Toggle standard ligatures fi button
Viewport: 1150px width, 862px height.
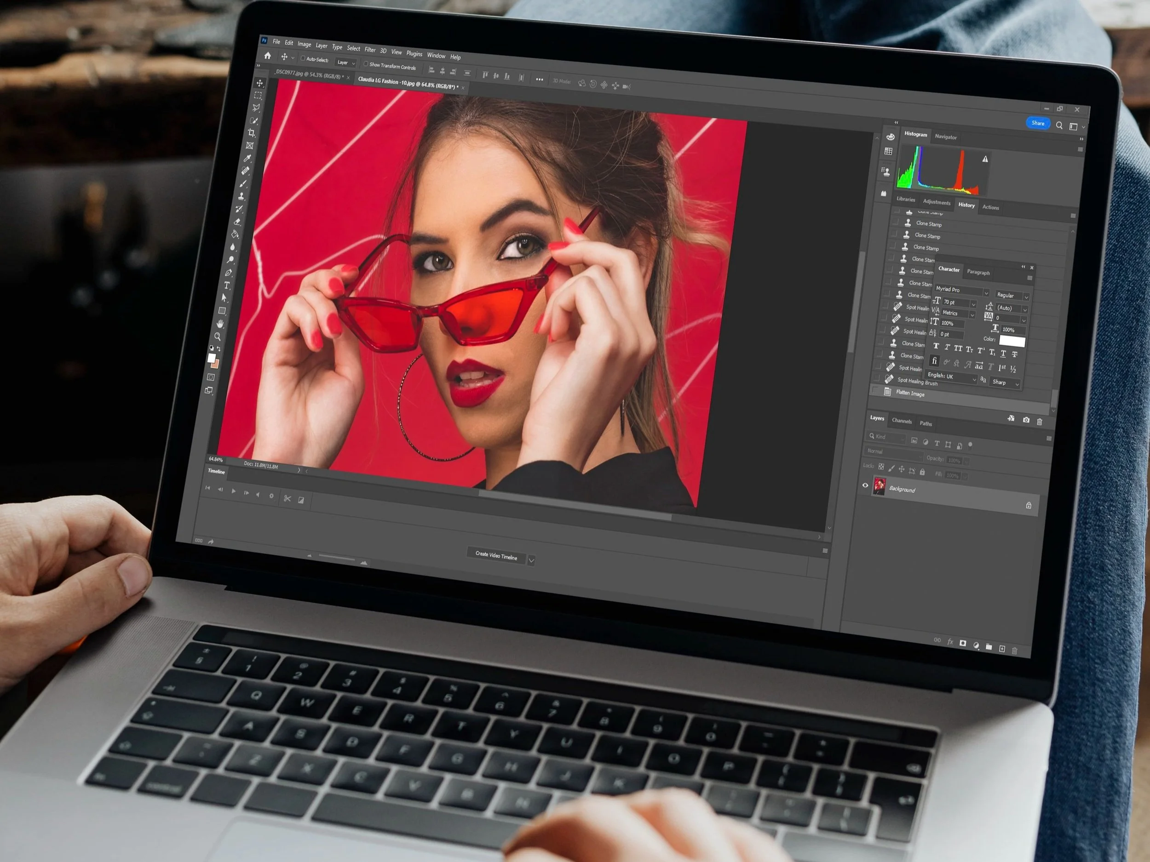[934, 360]
